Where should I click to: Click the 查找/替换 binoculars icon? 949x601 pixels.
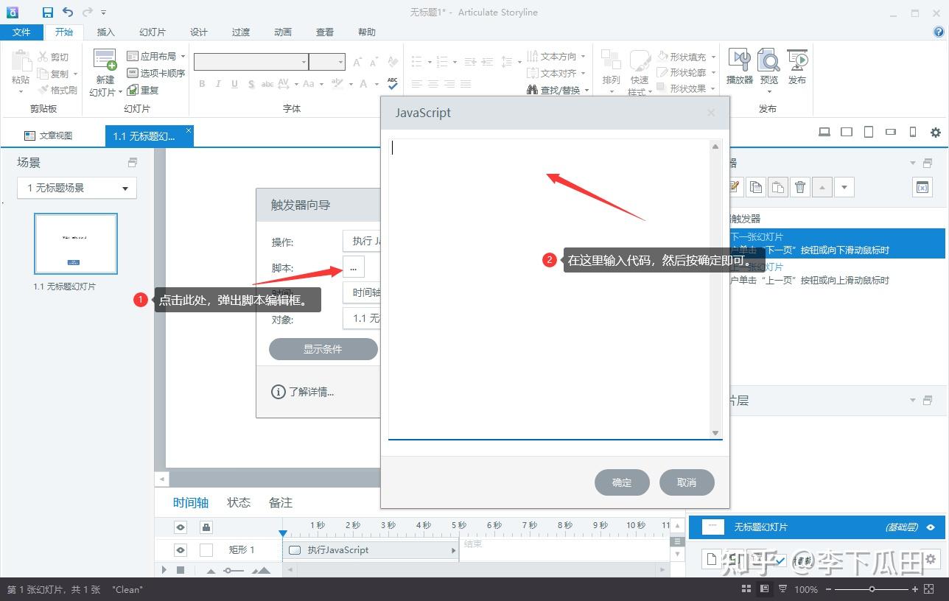(x=533, y=90)
